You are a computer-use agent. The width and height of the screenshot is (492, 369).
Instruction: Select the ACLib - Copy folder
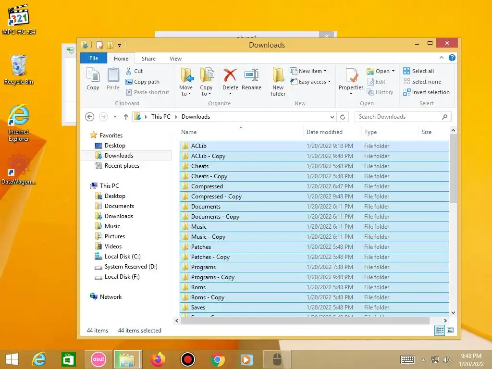[x=314, y=156]
